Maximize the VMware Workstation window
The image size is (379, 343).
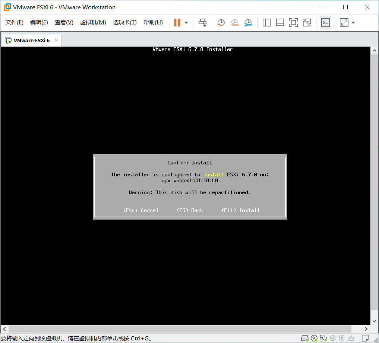(x=345, y=7)
